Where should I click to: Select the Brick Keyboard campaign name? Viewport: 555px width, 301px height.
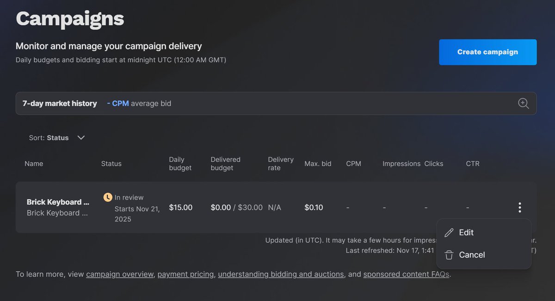(x=58, y=202)
